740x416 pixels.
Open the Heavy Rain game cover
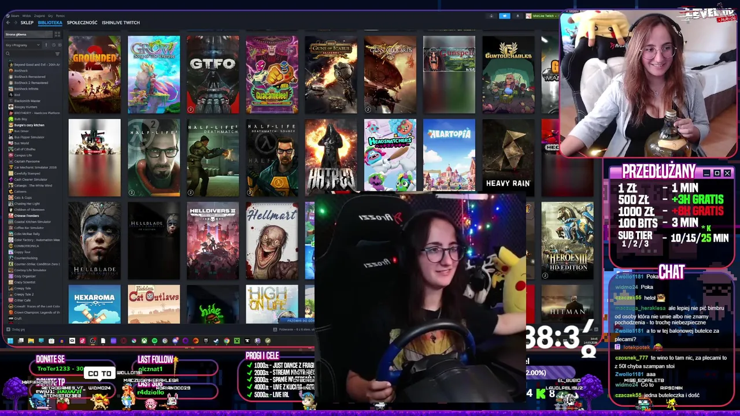click(x=508, y=155)
